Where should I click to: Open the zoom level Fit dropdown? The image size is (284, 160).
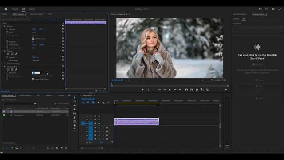pyautogui.click(x=132, y=80)
